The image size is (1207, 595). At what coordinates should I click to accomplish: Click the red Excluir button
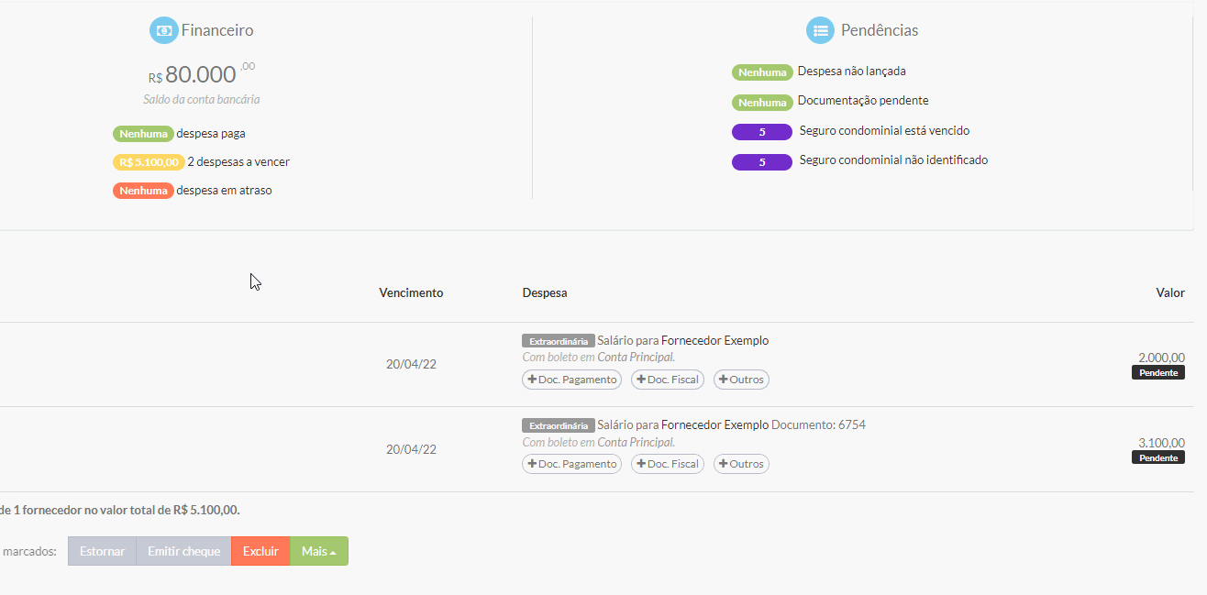pos(260,551)
